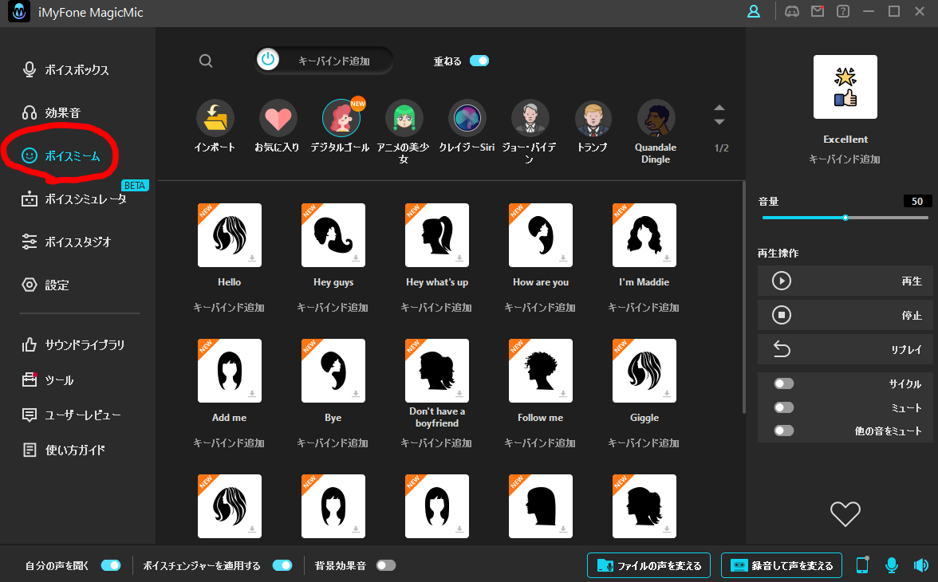The image size is (938, 582).
Task: Open the help question mark icon
Action: pyautogui.click(x=843, y=11)
